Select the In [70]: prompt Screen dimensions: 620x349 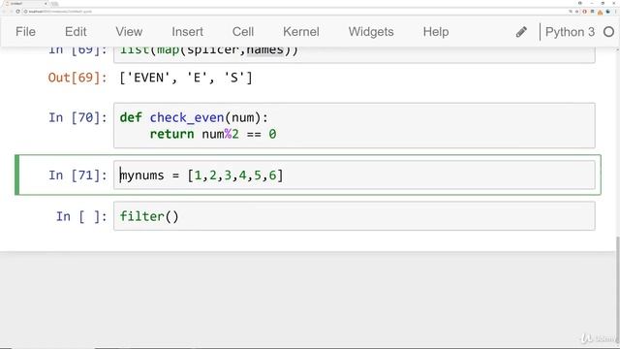pyautogui.click(x=77, y=117)
